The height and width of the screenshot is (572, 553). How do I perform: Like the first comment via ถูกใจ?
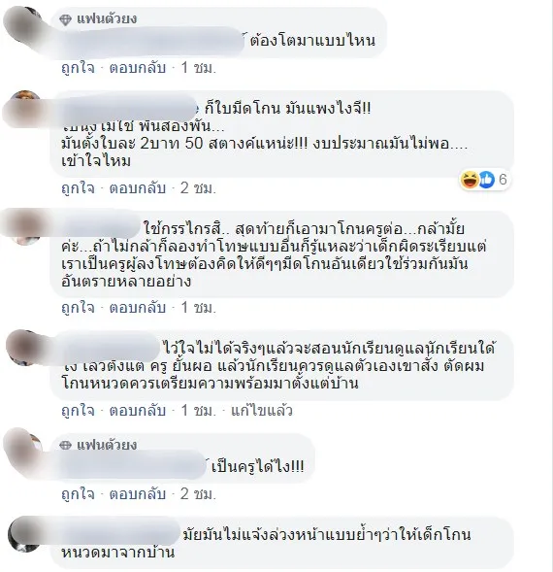coord(78,68)
